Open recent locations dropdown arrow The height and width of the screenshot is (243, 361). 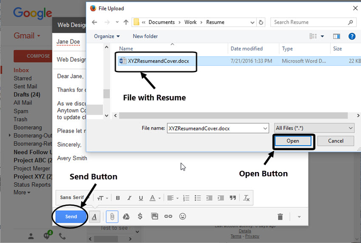point(117,22)
